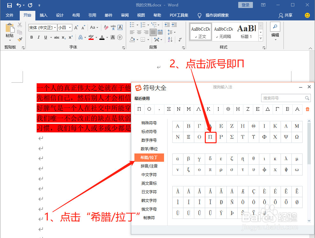This screenshot has height=238, width=315.
Task: Collapse the ribbon with the chevron arrow
Action: coord(310,48)
